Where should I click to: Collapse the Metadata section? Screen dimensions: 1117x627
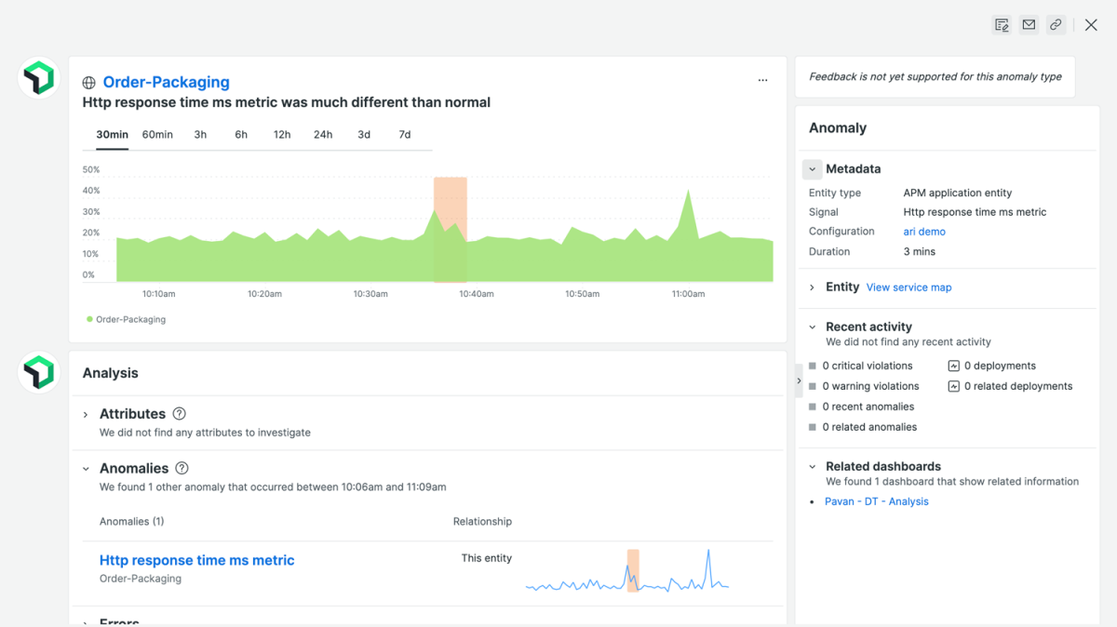coord(812,169)
